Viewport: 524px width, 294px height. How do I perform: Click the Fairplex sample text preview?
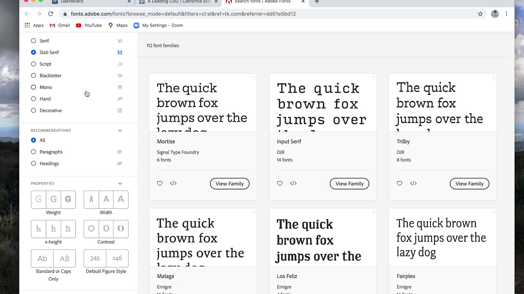[443, 238]
